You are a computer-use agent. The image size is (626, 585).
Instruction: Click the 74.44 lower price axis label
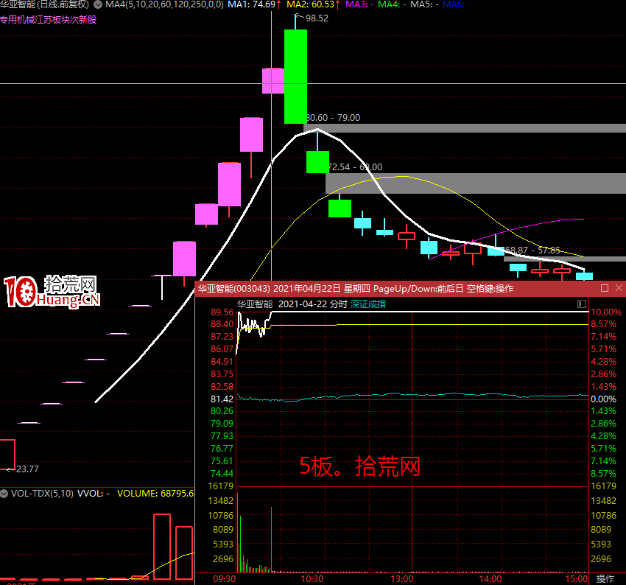coord(222,474)
